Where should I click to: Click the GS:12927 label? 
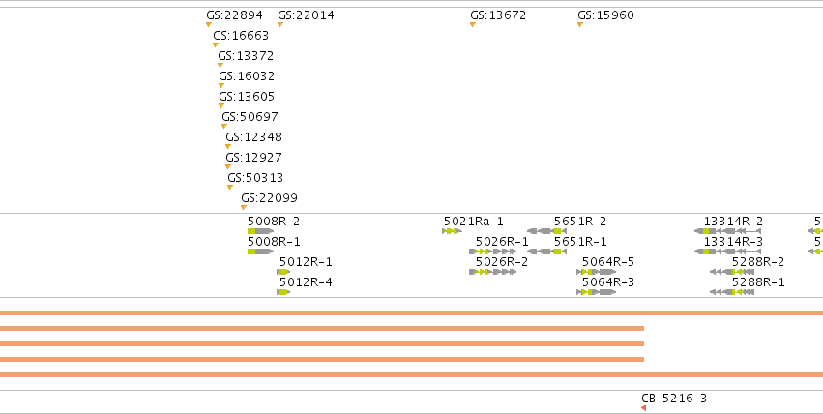[x=254, y=158]
